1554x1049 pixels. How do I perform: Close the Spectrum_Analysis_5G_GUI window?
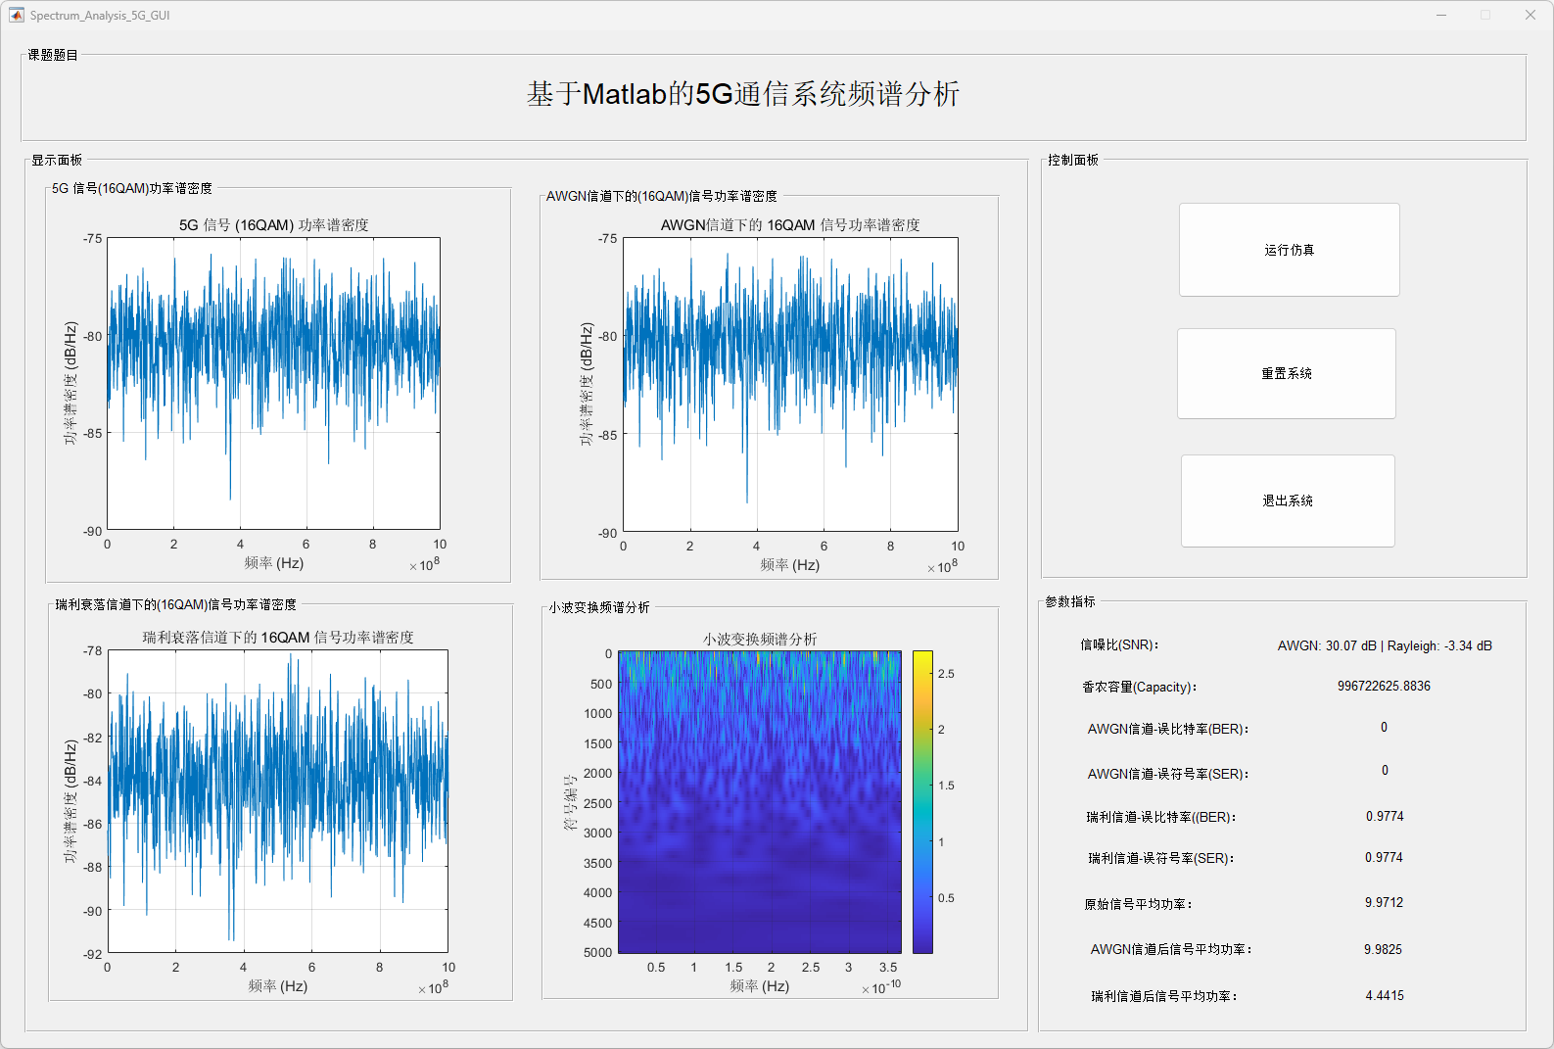click(1530, 15)
